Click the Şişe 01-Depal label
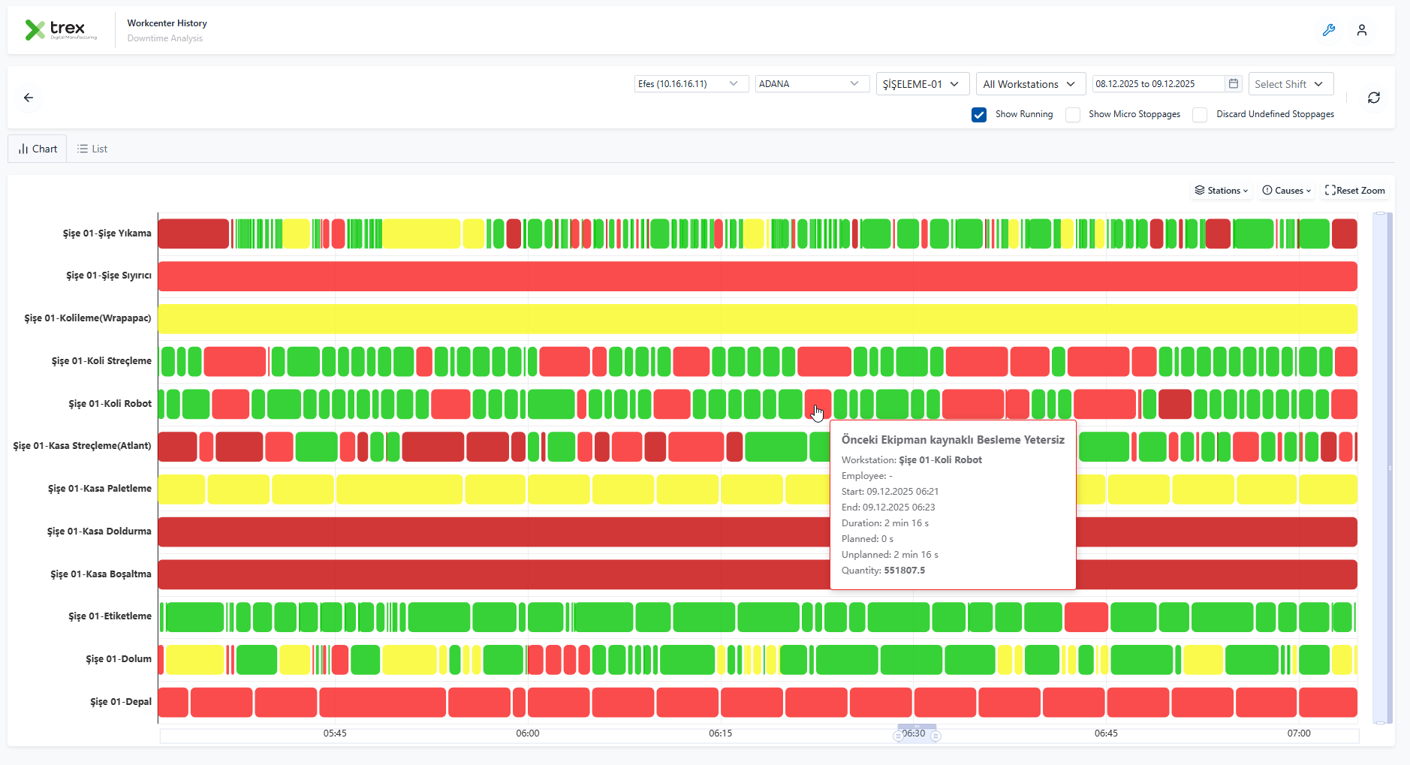1410x765 pixels. [121, 702]
